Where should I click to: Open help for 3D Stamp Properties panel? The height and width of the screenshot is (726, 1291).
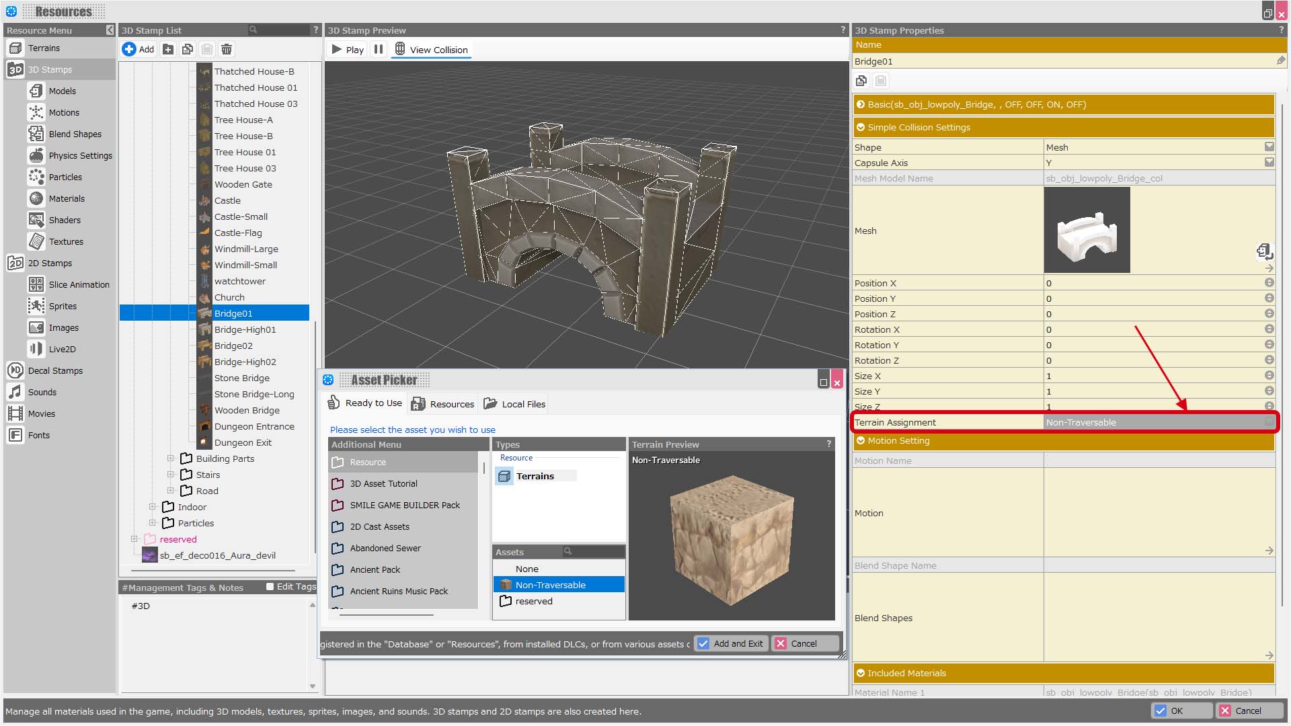[x=1281, y=30]
